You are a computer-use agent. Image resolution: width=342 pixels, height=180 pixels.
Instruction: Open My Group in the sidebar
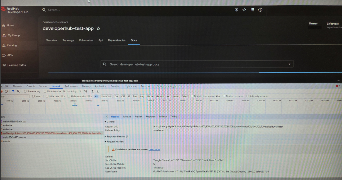(11, 35)
